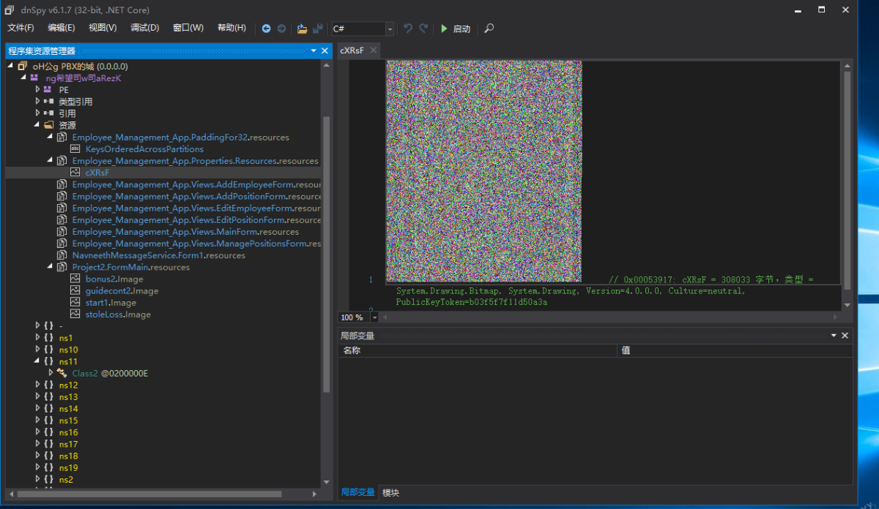Click the navigate forward arrow icon
This screenshot has height=509, width=879.
[281, 29]
